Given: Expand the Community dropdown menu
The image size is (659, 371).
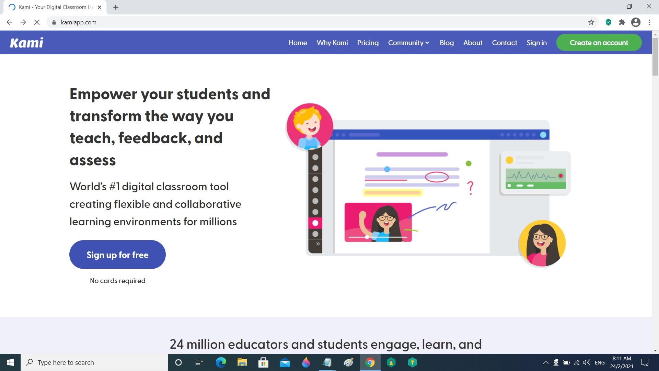Looking at the screenshot, I should point(408,43).
